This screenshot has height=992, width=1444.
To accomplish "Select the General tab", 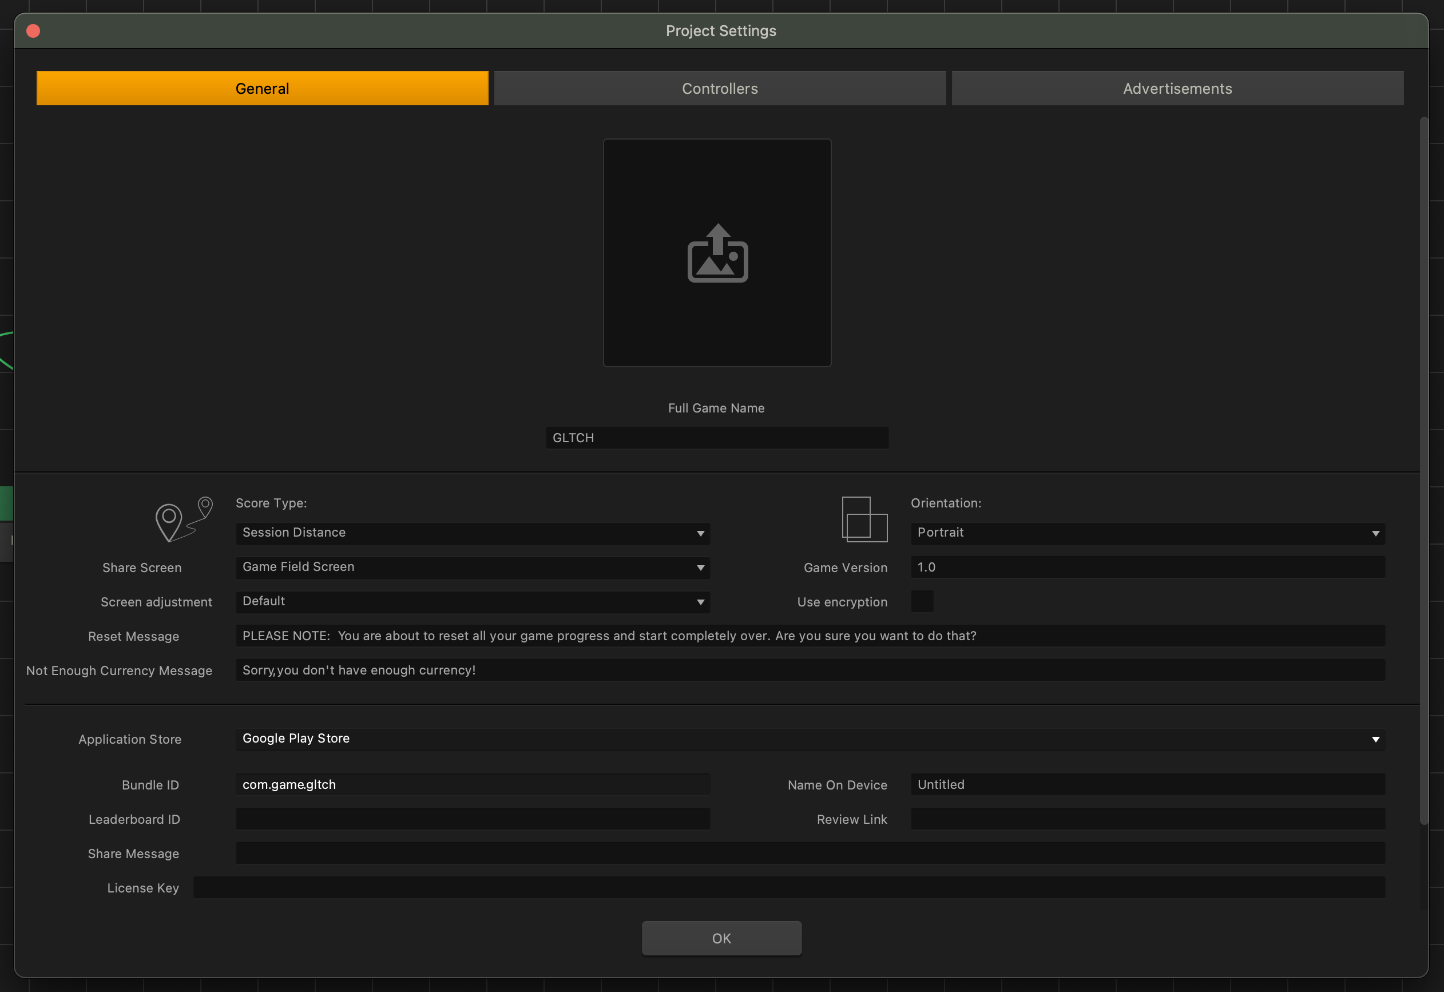I will [x=263, y=88].
